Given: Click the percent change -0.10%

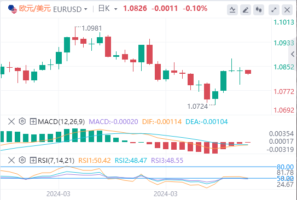Looking at the screenshot, I should point(195,9).
